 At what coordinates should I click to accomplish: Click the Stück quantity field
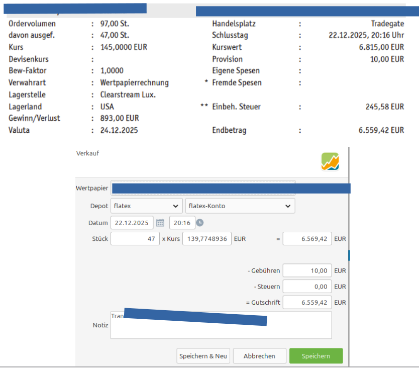[135, 239]
